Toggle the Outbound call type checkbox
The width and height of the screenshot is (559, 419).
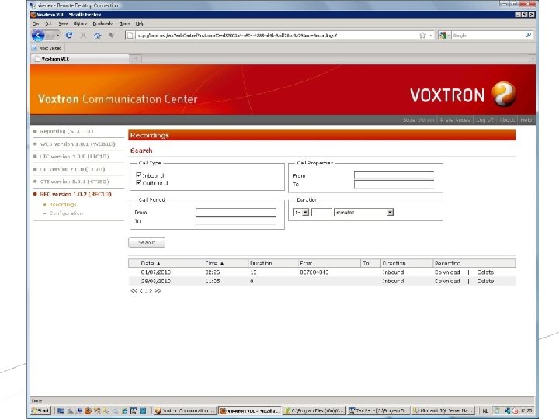point(139,182)
